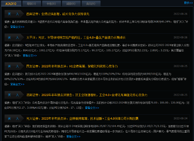Click the 西南证券 summary mentioning CAGR为40.34%

(x=96, y=24)
